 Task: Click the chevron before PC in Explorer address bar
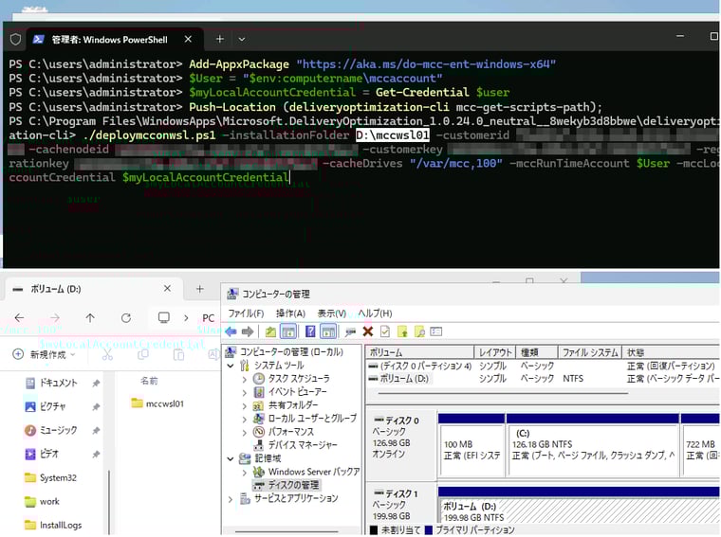point(186,317)
